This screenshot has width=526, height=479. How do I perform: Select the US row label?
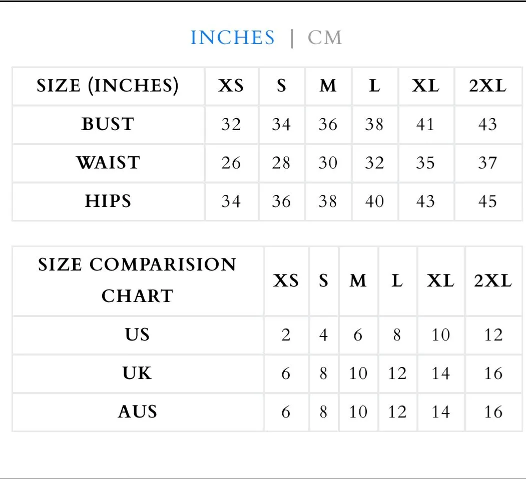click(x=137, y=334)
